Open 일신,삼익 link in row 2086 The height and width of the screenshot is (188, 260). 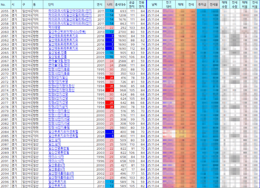pos(55,140)
